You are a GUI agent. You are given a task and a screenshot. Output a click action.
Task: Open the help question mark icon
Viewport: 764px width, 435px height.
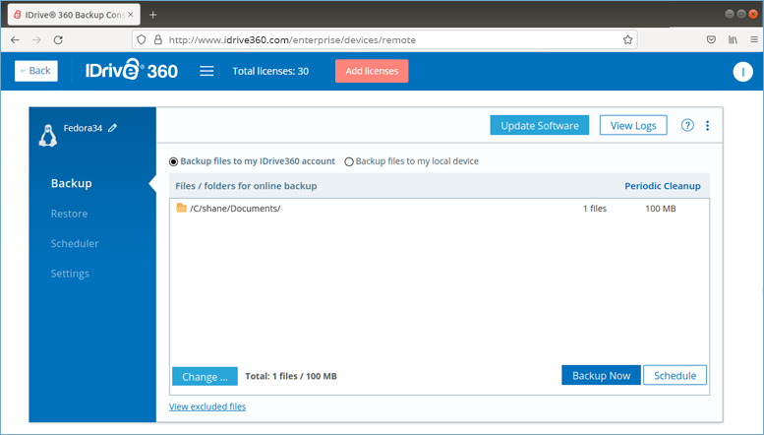[x=687, y=125]
